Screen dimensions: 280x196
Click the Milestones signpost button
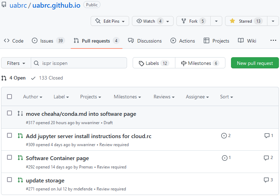pyautogui.click(x=200, y=63)
